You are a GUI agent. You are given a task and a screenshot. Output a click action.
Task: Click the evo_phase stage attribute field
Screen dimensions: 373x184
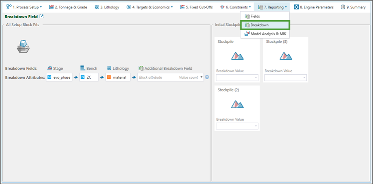[59, 77]
